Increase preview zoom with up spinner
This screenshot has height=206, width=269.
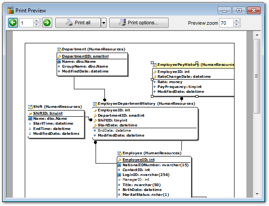236,20
